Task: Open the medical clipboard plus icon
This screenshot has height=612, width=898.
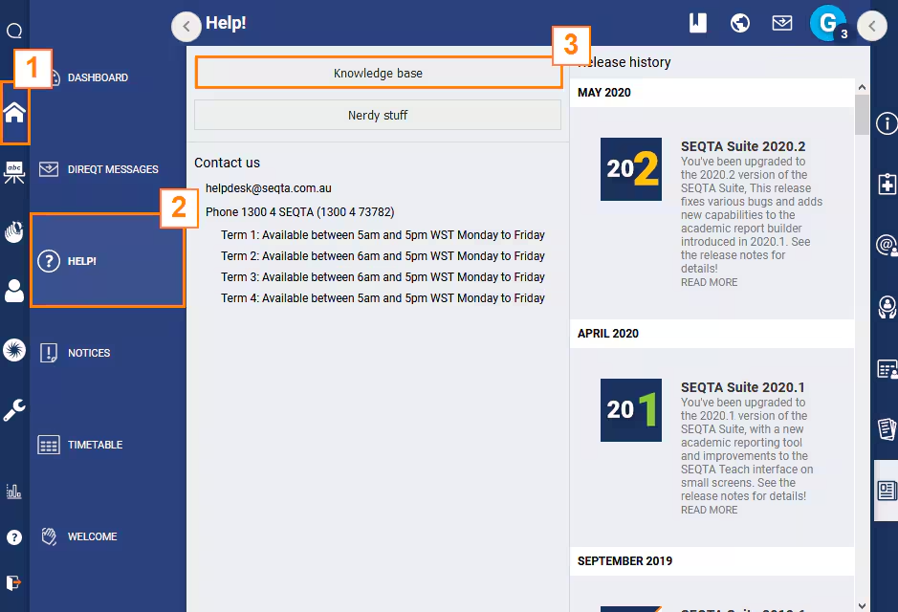Action: pos(887,185)
